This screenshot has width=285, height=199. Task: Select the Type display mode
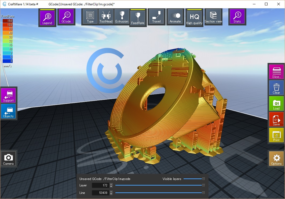[x=90, y=16]
